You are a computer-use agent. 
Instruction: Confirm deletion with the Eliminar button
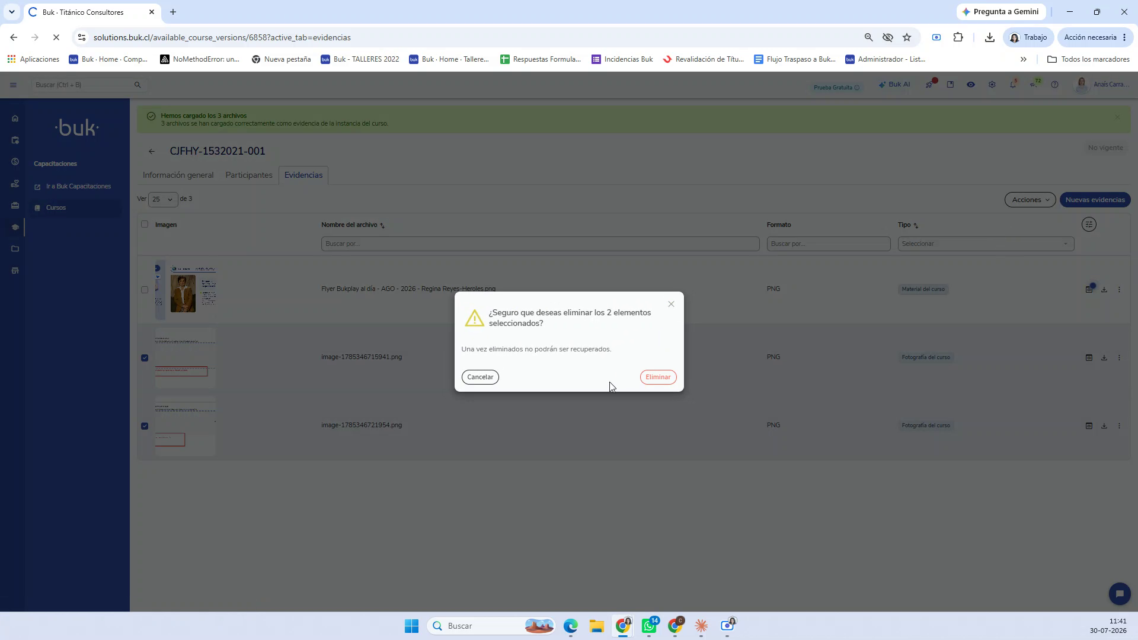(x=658, y=377)
